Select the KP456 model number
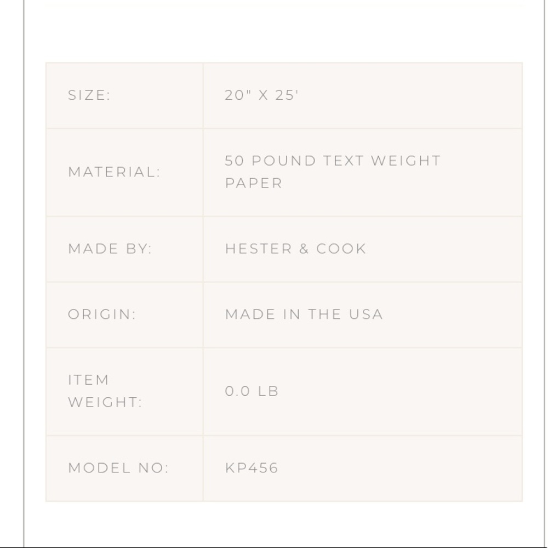548x548 pixels. 252,468
